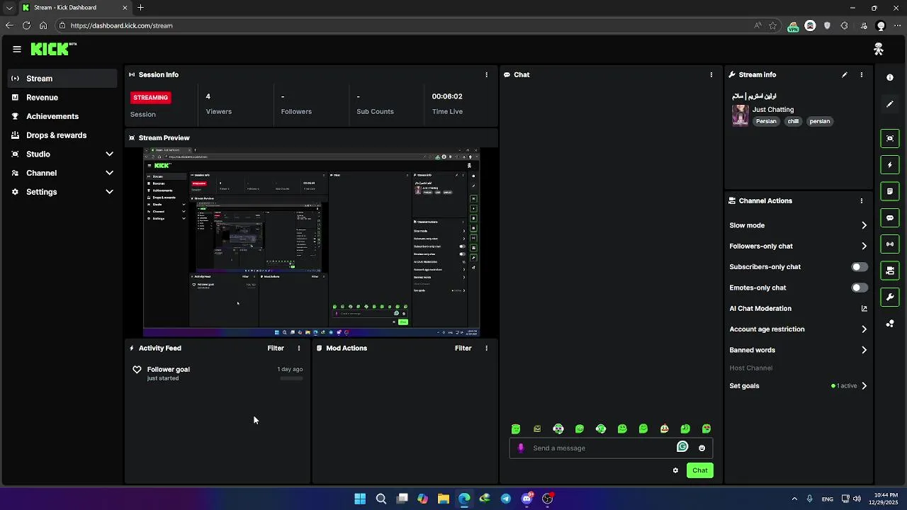Edit stream info with pencil in panel header
Viewport: 907px width, 510px height.
click(x=845, y=74)
